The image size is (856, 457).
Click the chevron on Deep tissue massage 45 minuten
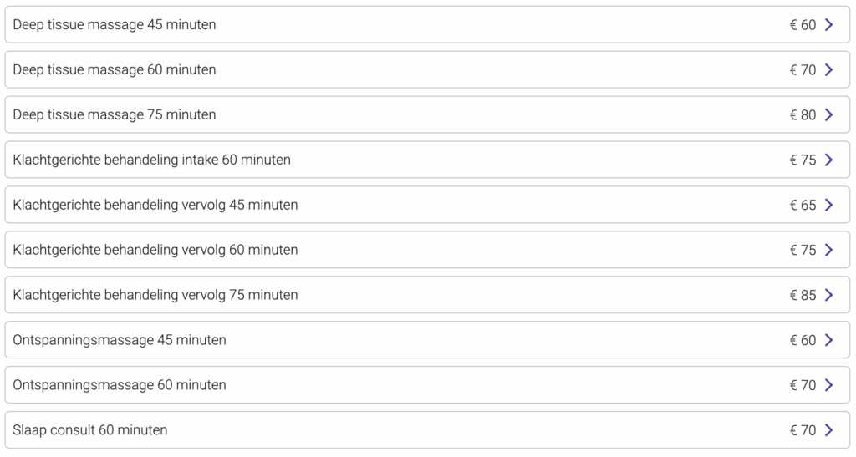[x=828, y=25]
